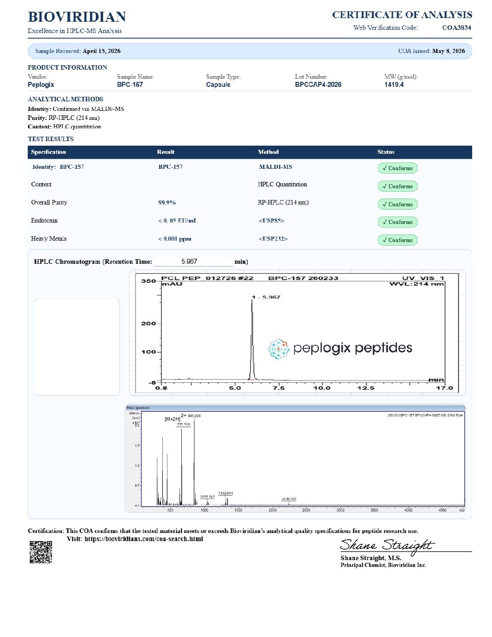
Task: Select lot number BPCCAP4-2026
Action: tap(318, 85)
